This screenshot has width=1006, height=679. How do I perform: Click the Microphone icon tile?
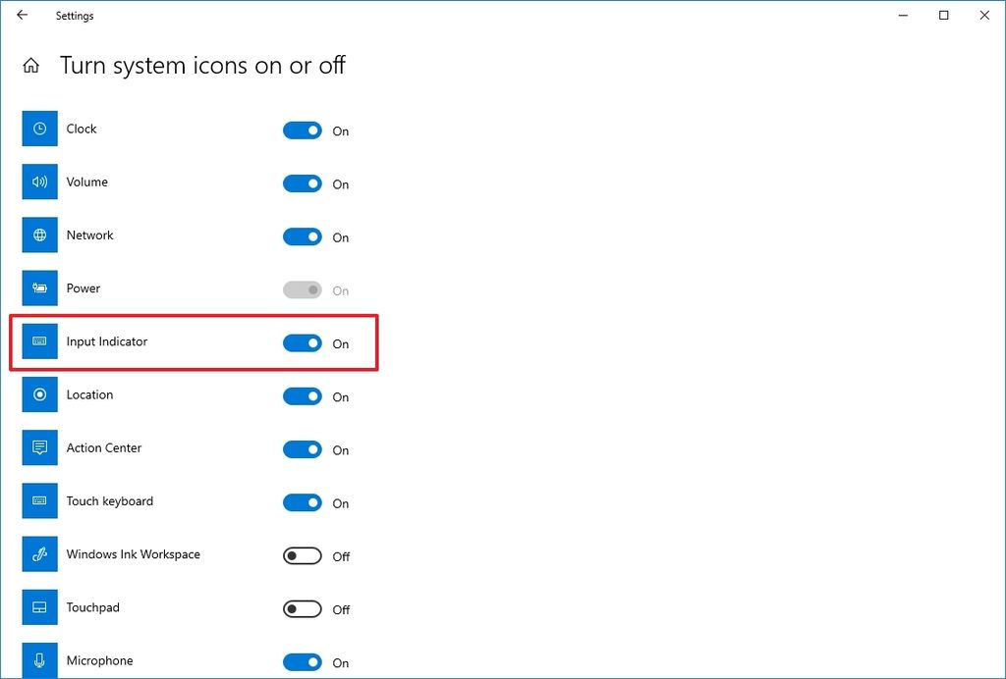[39, 659]
